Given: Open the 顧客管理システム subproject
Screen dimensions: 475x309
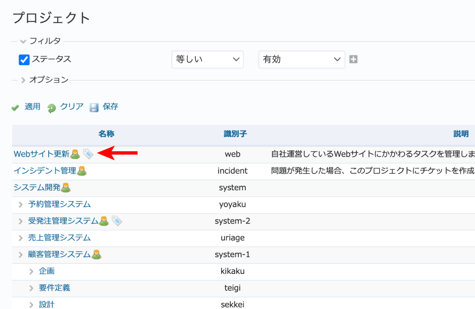Looking at the screenshot, I should point(59,254).
